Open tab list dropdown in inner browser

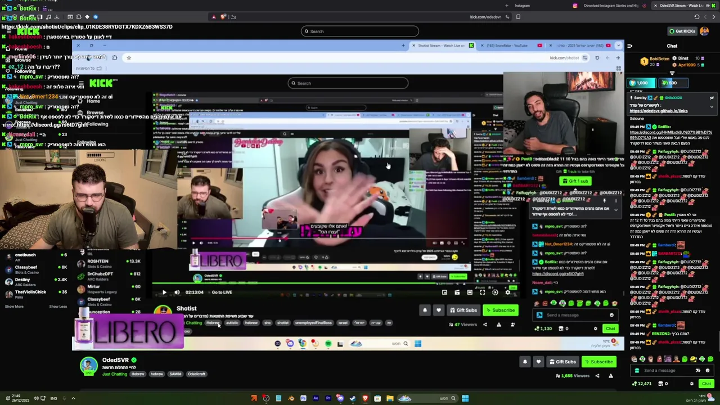click(618, 46)
